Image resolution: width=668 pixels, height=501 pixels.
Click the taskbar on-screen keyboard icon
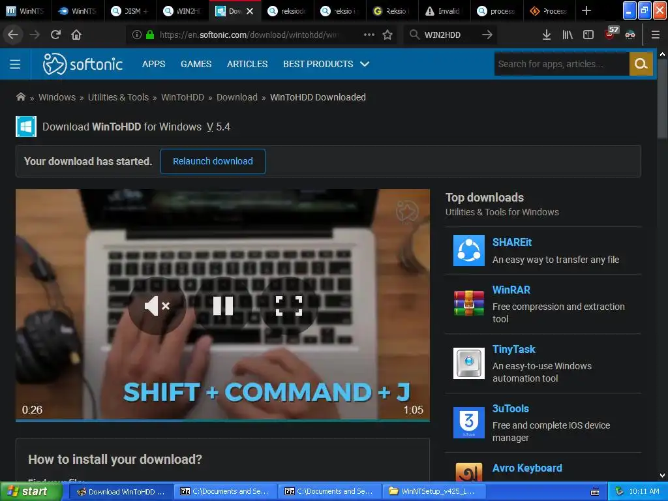[x=595, y=492]
